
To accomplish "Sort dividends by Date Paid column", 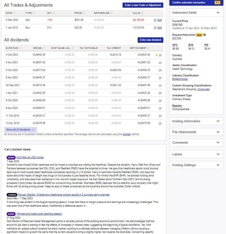I will (20, 48).
